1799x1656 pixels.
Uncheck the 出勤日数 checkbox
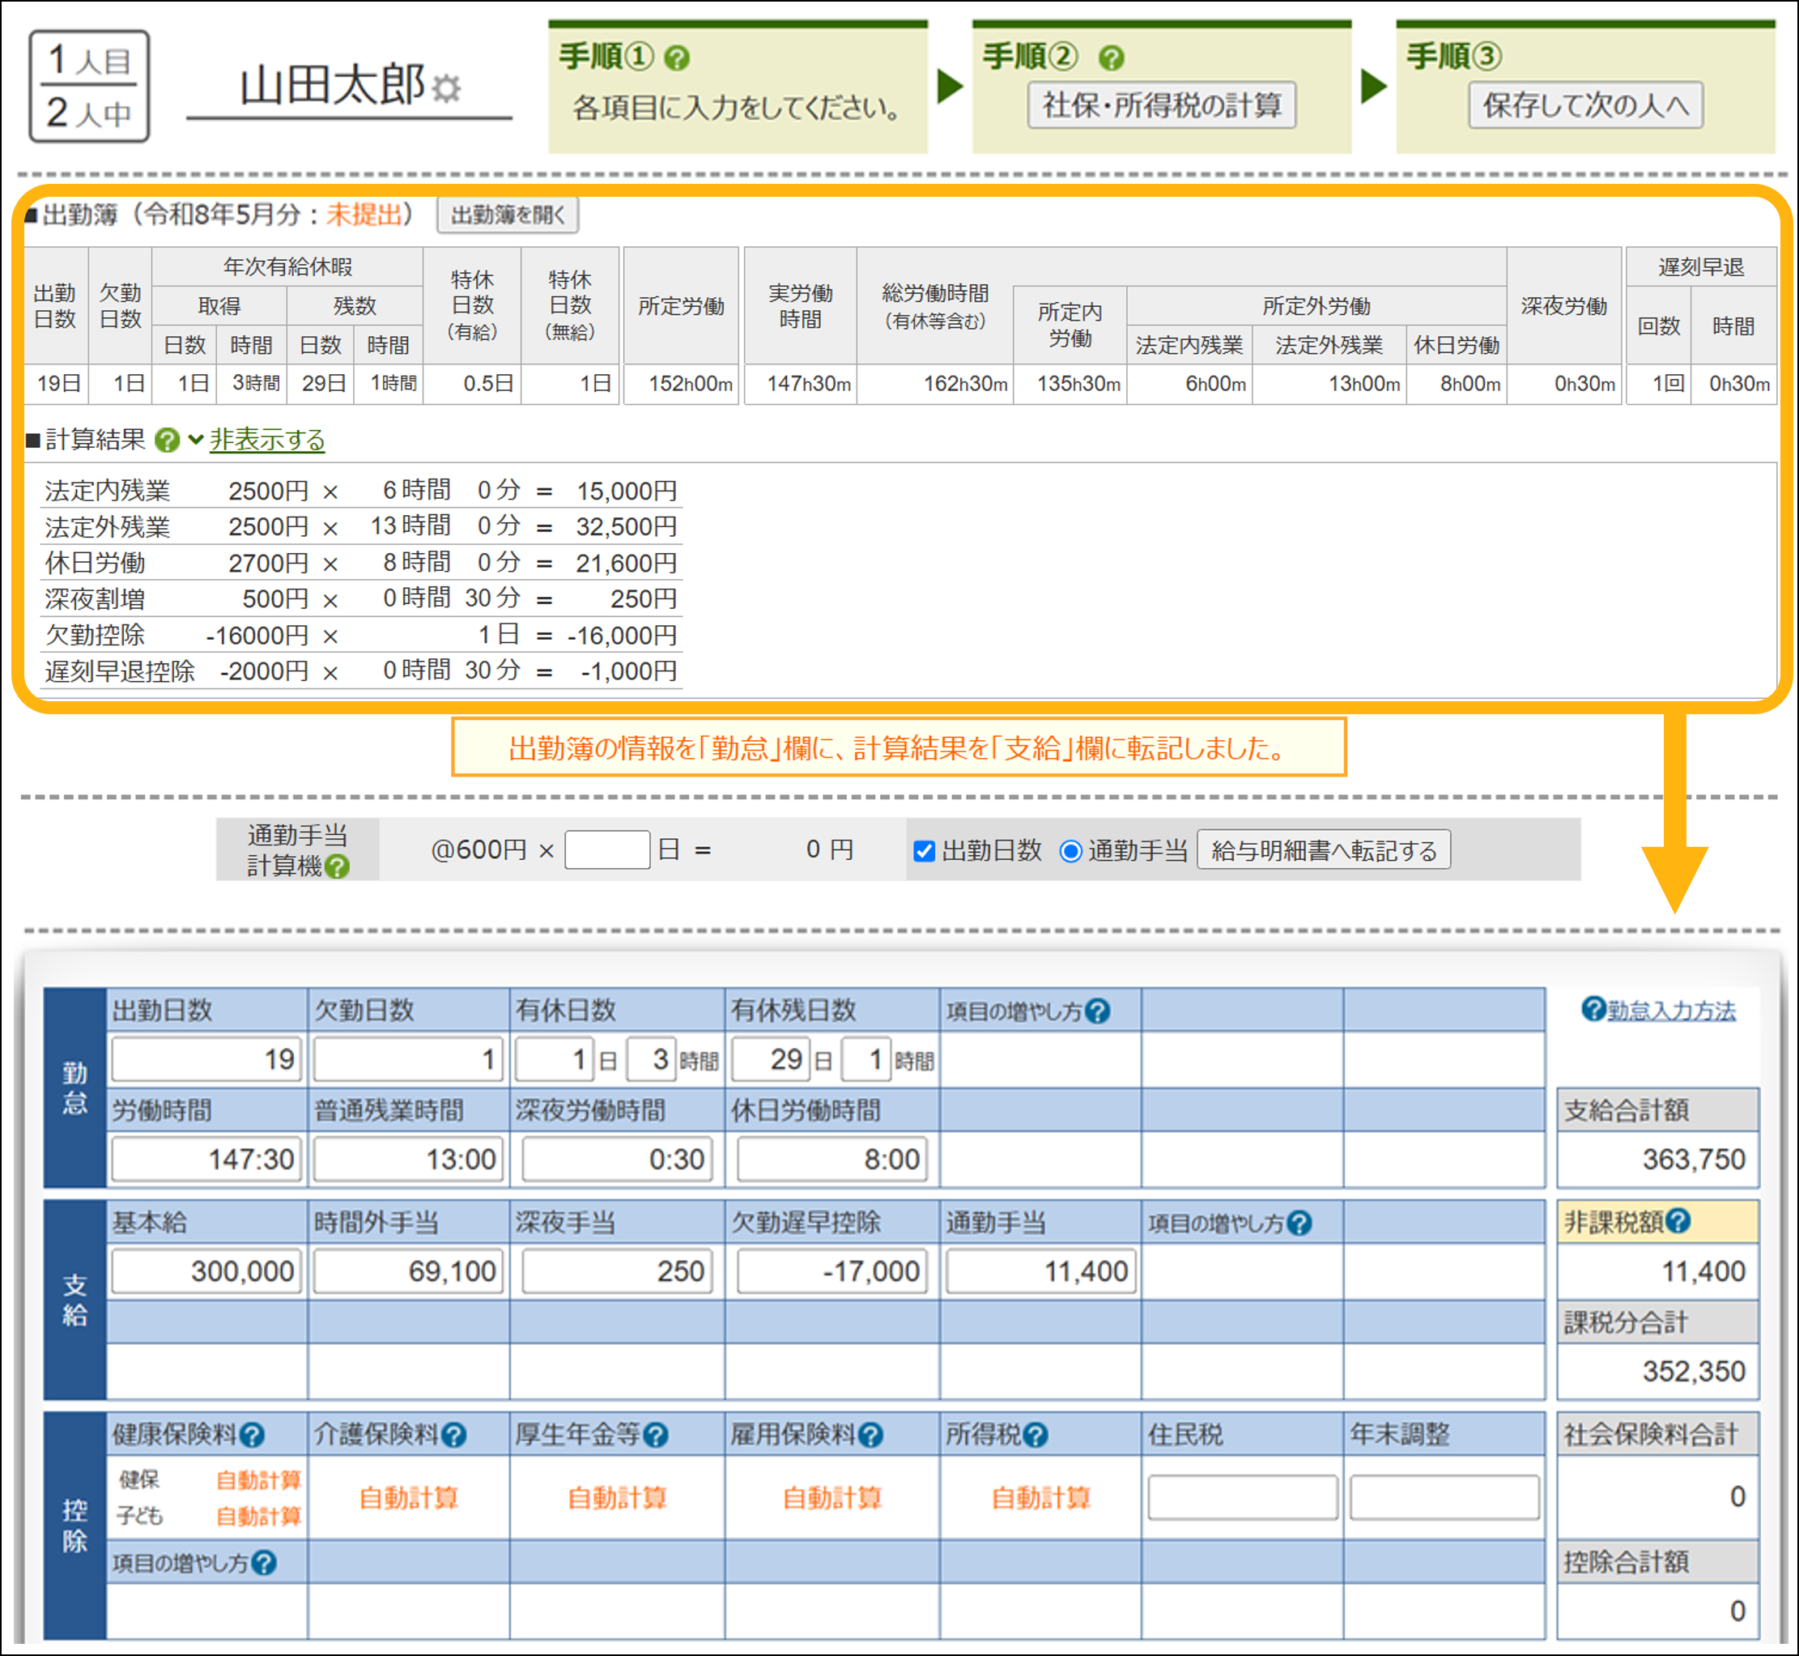pos(924,851)
